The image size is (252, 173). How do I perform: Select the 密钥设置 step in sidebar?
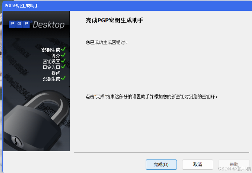[51, 61]
